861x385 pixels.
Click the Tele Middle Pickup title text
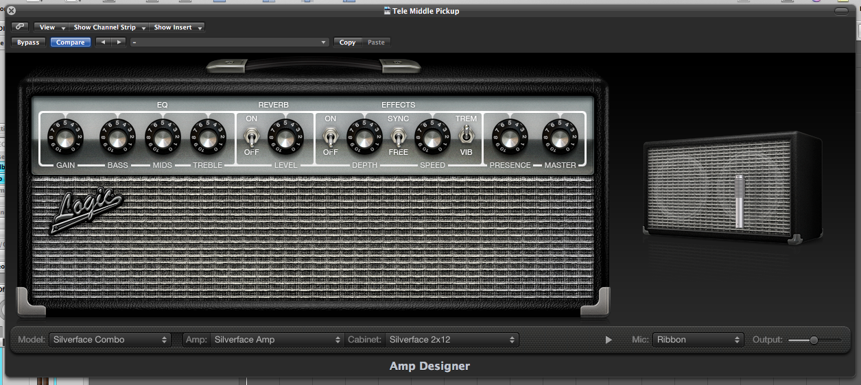tap(426, 11)
